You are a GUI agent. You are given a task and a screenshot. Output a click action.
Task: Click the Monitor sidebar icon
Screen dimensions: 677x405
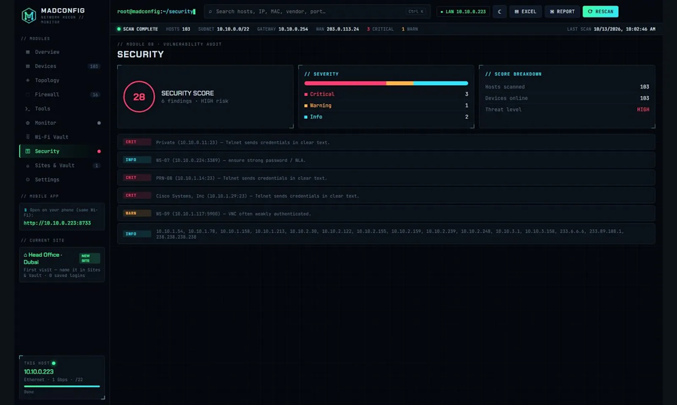(28, 123)
